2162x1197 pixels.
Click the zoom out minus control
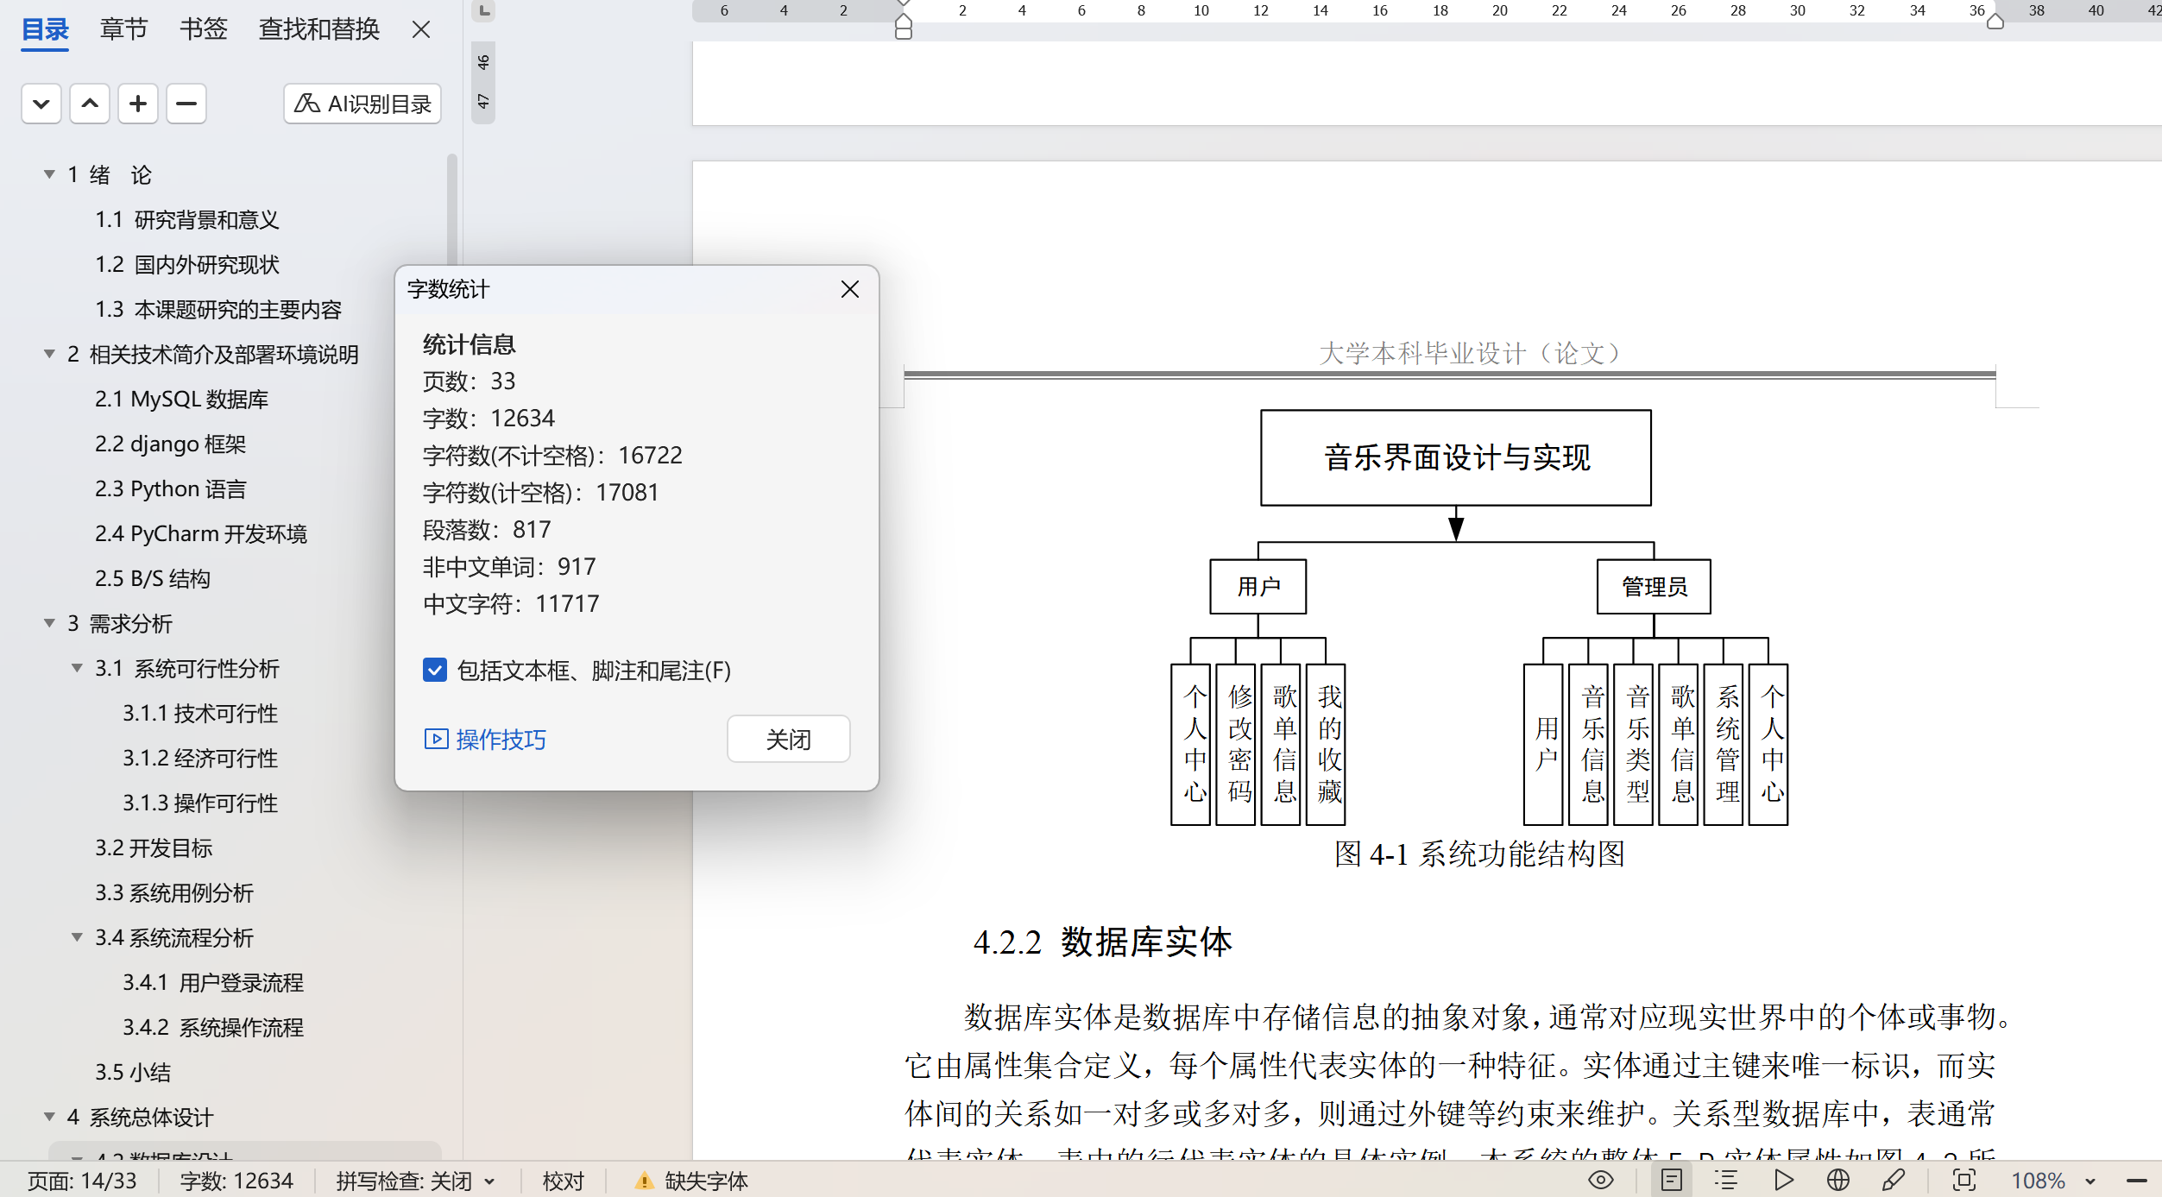[x=2136, y=1181]
